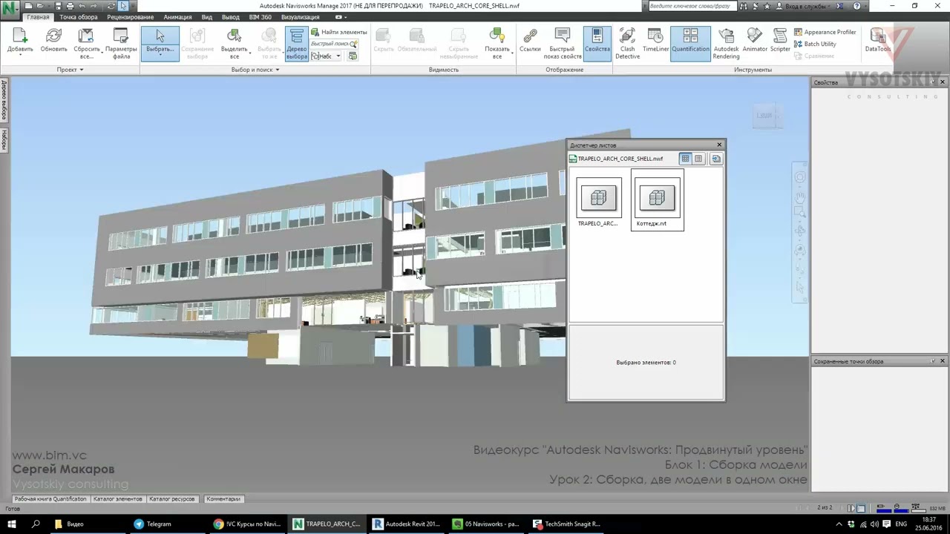Screen dimensions: 950x534
Task: Open the Navisworks application menu button
Action: click(x=9, y=8)
